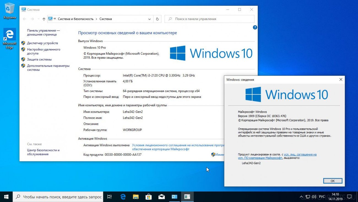
Task: Open the taskbar clock showing 14:10
Action: tap(335, 197)
